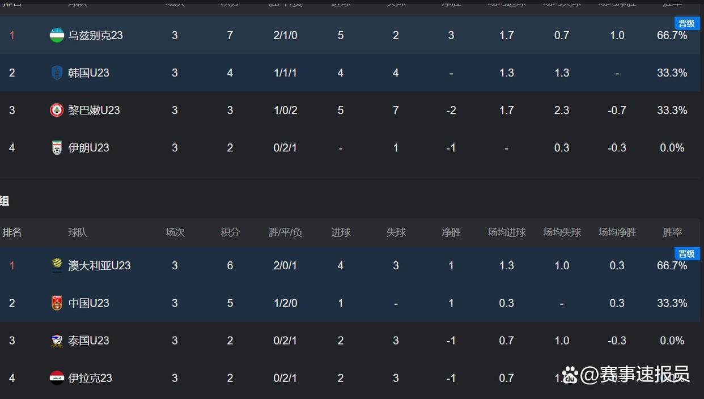Click the Korea U23 team crest
The image size is (704, 399).
click(57, 73)
